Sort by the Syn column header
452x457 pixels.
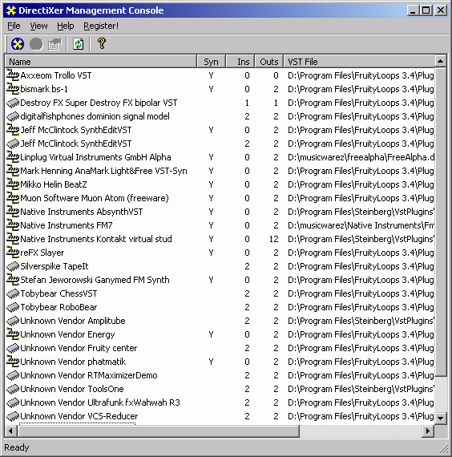(212, 62)
